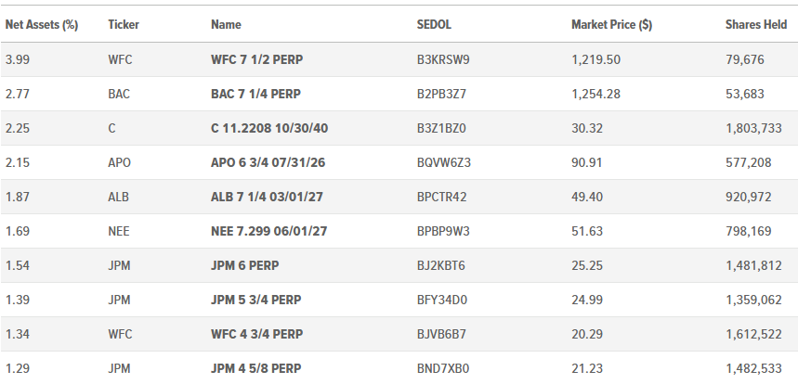Sort by Market Price ($) header
Screen dimensions: 798x384
coord(611,25)
